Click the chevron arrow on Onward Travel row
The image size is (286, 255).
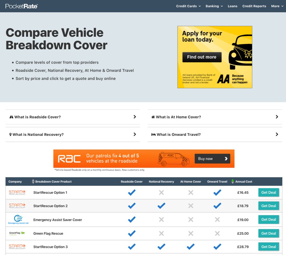click(x=277, y=134)
